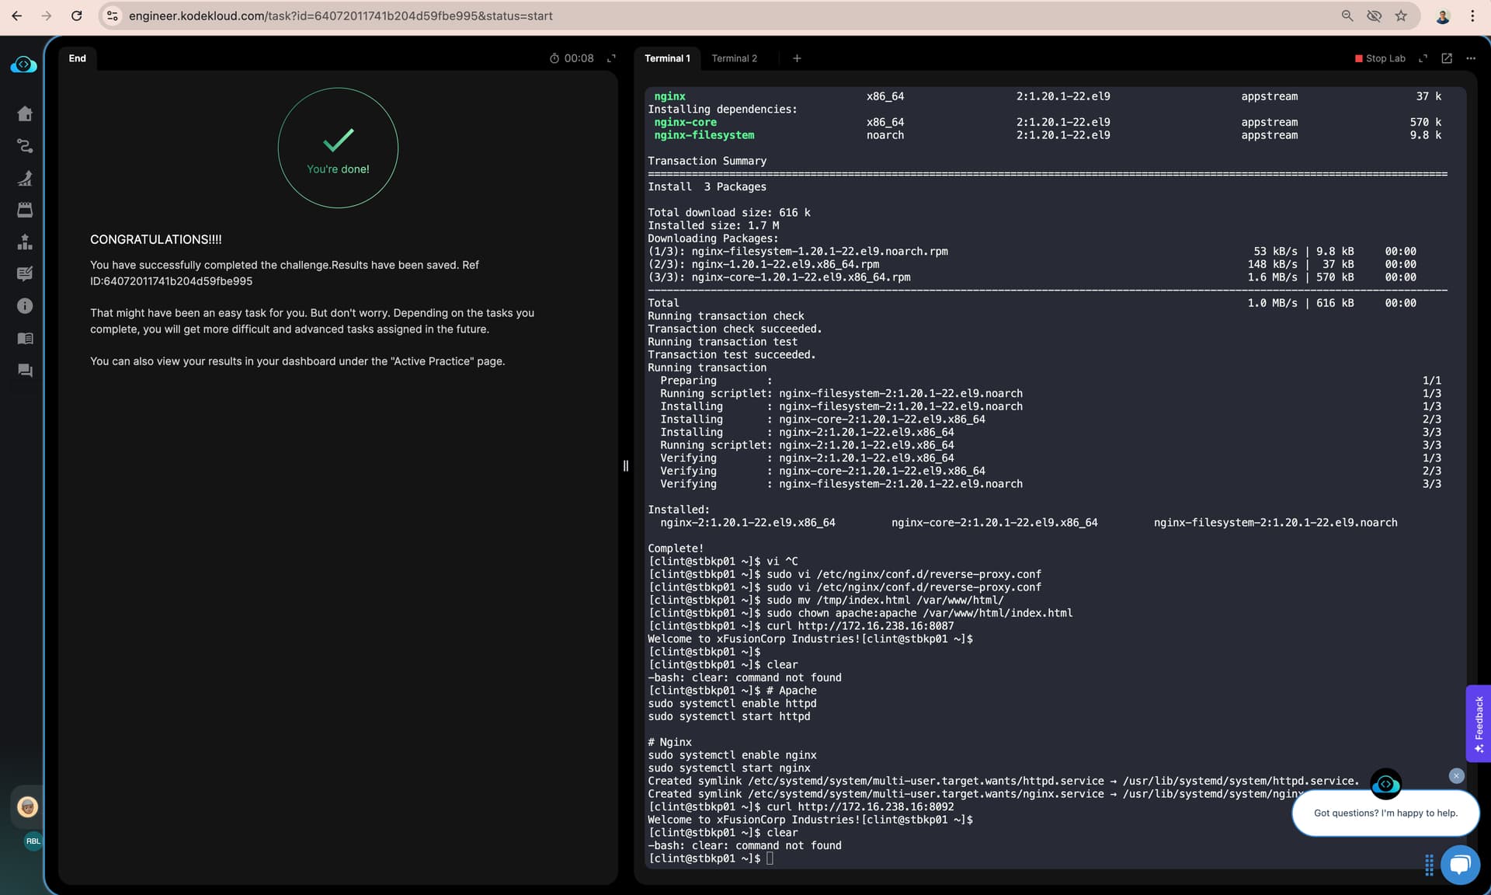Screen dimensions: 1491x895
Task: Open the Home sidebar icon
Action: click(25, 114)
